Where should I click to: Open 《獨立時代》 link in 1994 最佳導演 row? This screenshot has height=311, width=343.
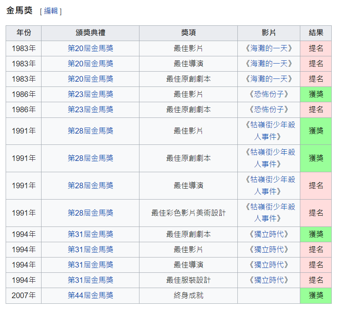tap(268, 265)
